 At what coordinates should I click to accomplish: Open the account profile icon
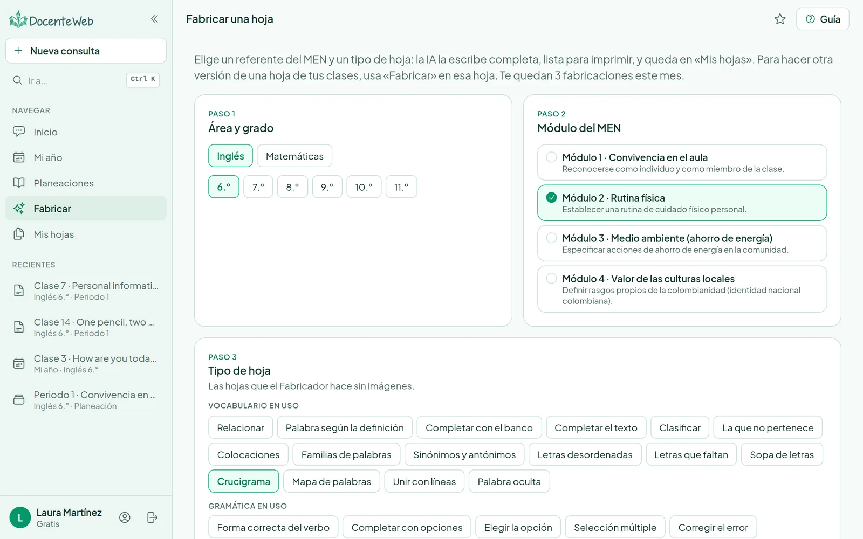click(x=125, y=517)
